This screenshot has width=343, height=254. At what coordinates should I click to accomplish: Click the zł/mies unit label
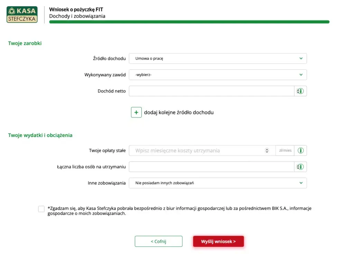click(285, 150)
